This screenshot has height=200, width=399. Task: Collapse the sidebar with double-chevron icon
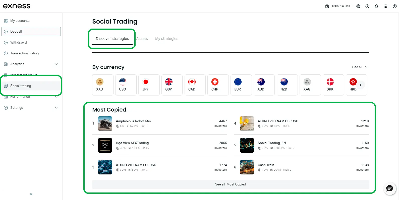point(31,194)
